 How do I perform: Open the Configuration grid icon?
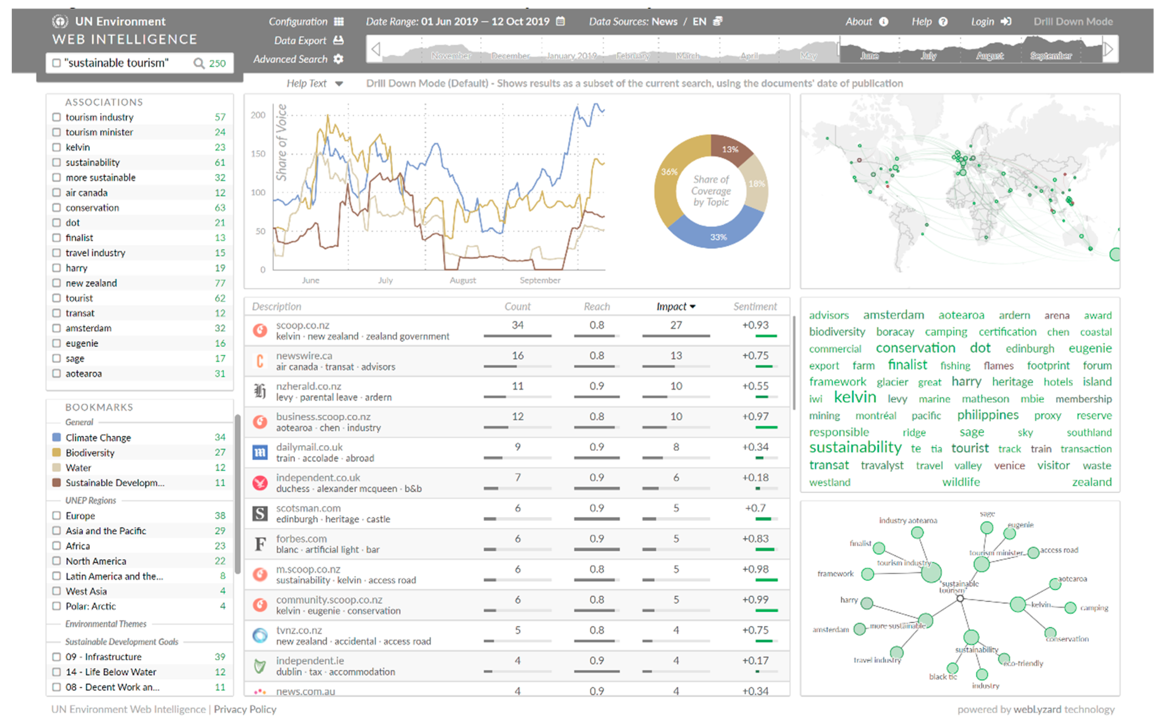pyautogui.click(x=339, y=21)
